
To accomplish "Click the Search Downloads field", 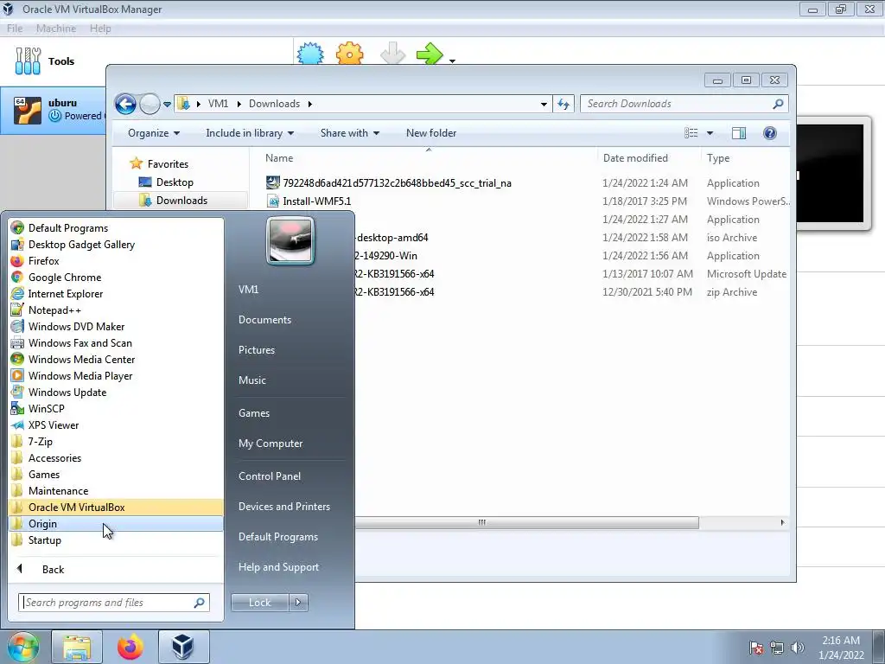I will (684, 104).
